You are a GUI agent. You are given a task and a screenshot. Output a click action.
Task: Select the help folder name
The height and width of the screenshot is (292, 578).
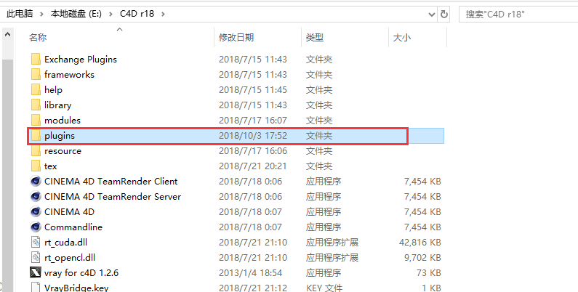(53, 90)
